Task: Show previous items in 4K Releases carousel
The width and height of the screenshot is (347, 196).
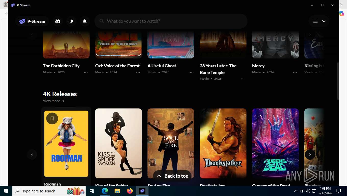Action: coord(32,154)
